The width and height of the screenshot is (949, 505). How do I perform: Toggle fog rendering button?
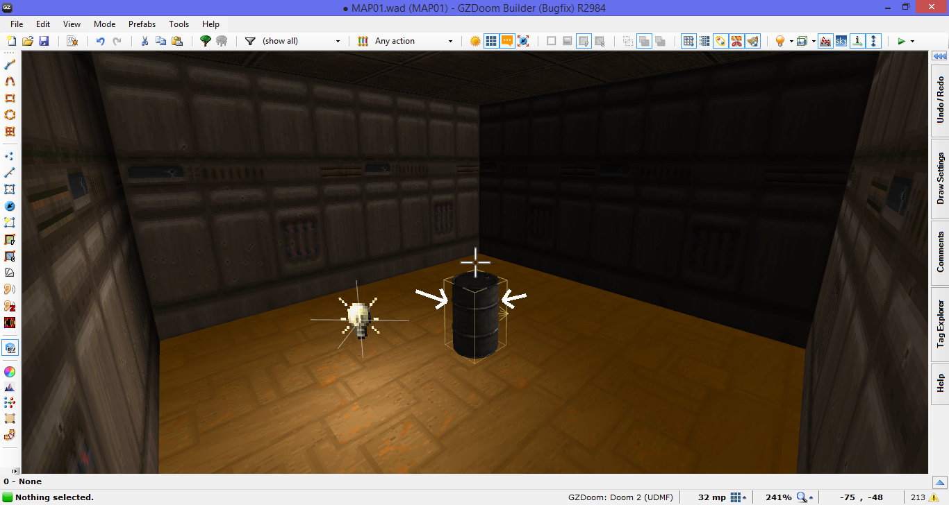(x=826, y=41)
